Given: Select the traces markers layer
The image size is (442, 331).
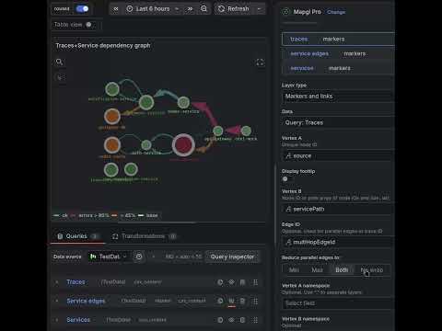Looking at the screenshot, I should pyautogui.click(x=338, y=39).
